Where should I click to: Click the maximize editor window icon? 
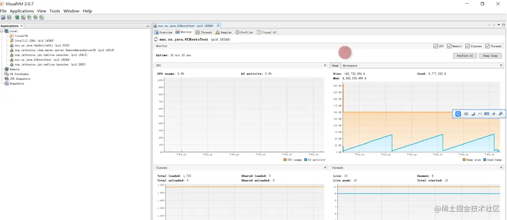(x=504, y=25)
